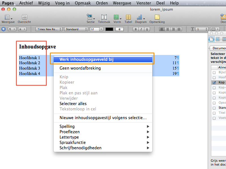The image size is (226, 169).
Task: Open the character style dropdown
Action: tap(22, 29)
